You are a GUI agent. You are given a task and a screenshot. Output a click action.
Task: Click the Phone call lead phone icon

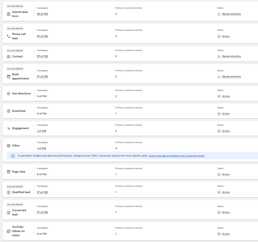coord(8,36)
